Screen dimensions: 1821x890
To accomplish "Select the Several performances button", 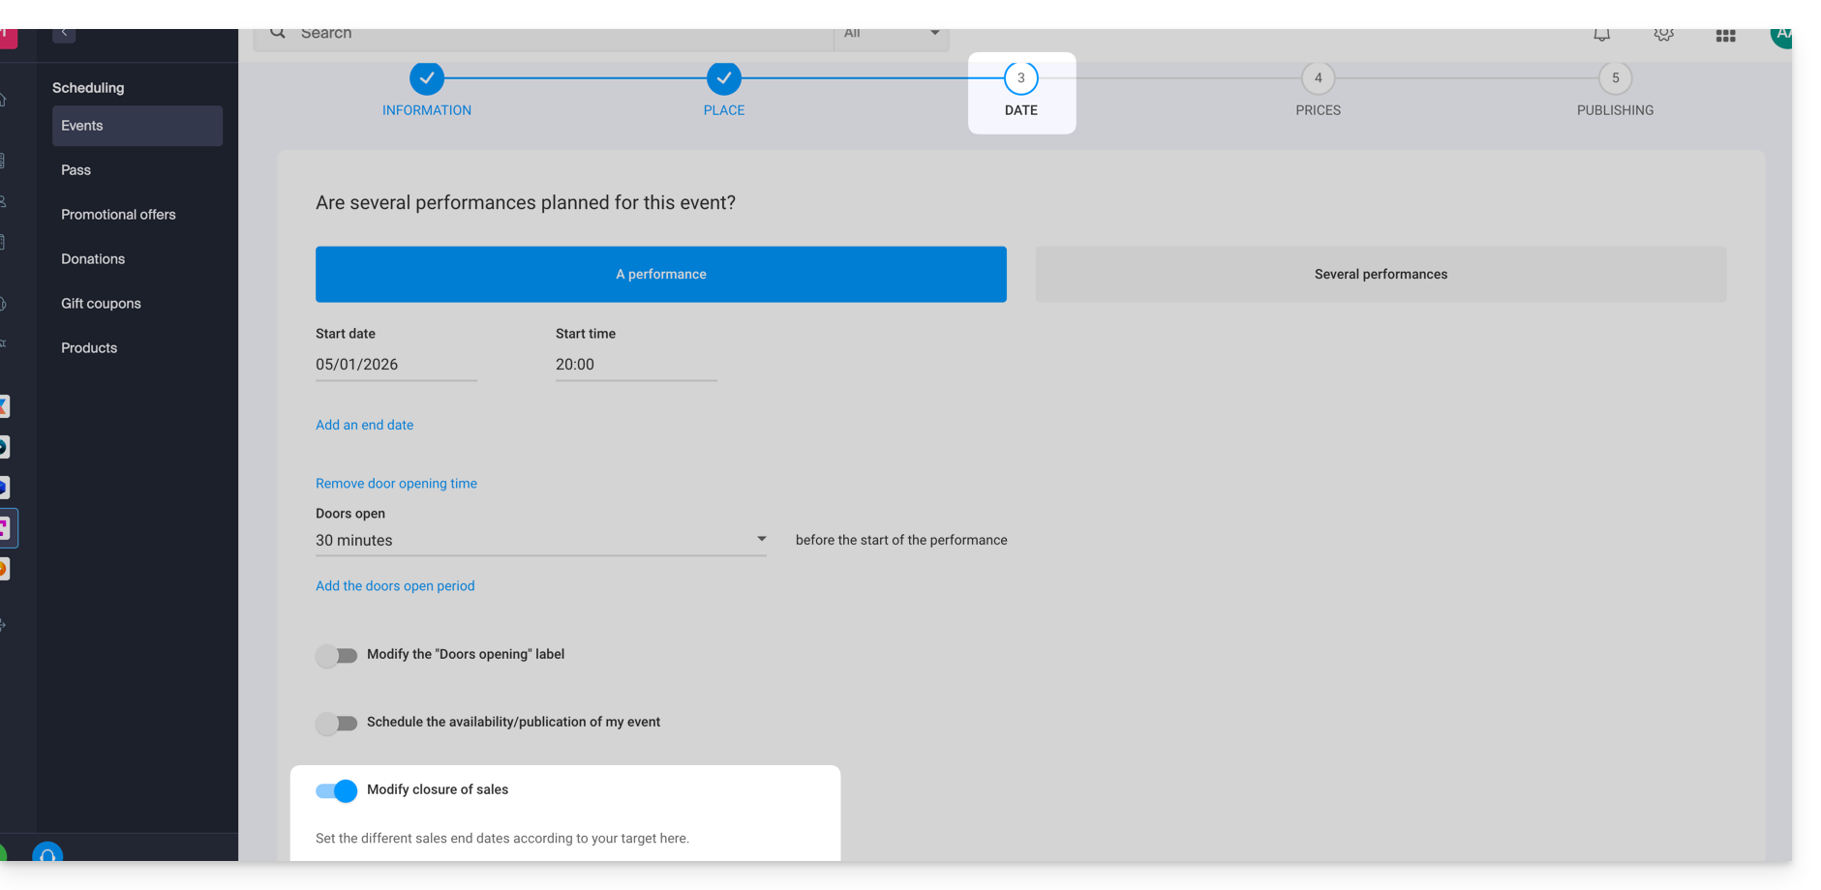I will pyautogui.click(x=1381, y=275).
